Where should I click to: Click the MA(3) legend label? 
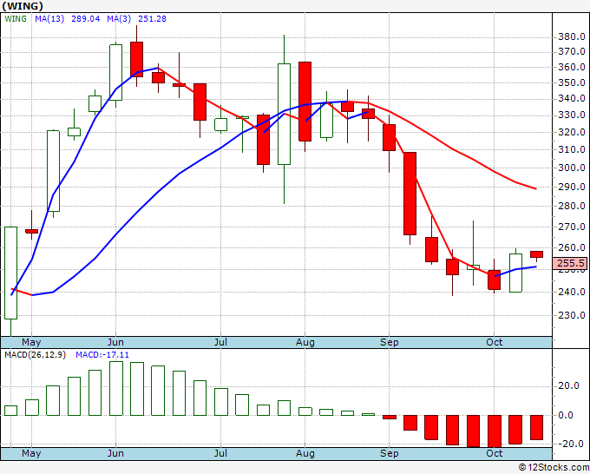pos(119,19)
